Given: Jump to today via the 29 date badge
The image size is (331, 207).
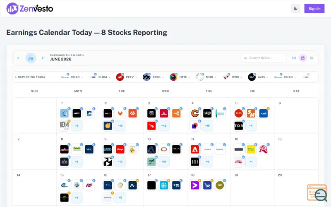Looking at the screenshot, I should pos(31,58).
